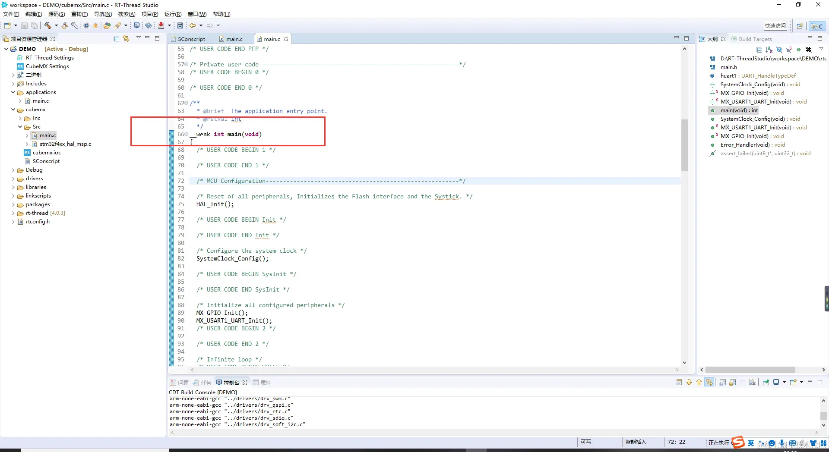Collapse the applications folder
This screenshot has width=829, height=452.
(x=13, y=92)
